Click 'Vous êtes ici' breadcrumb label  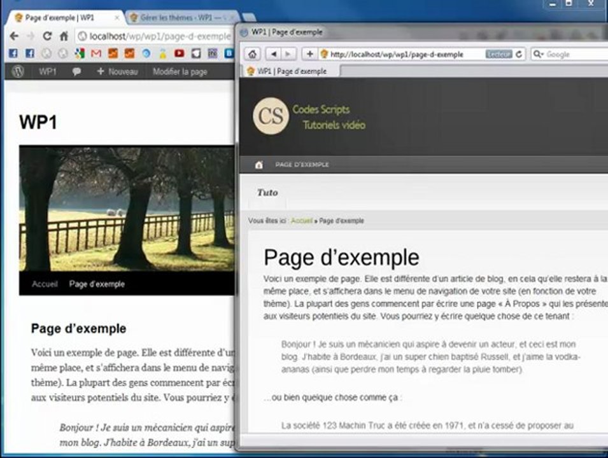(268, 221)
